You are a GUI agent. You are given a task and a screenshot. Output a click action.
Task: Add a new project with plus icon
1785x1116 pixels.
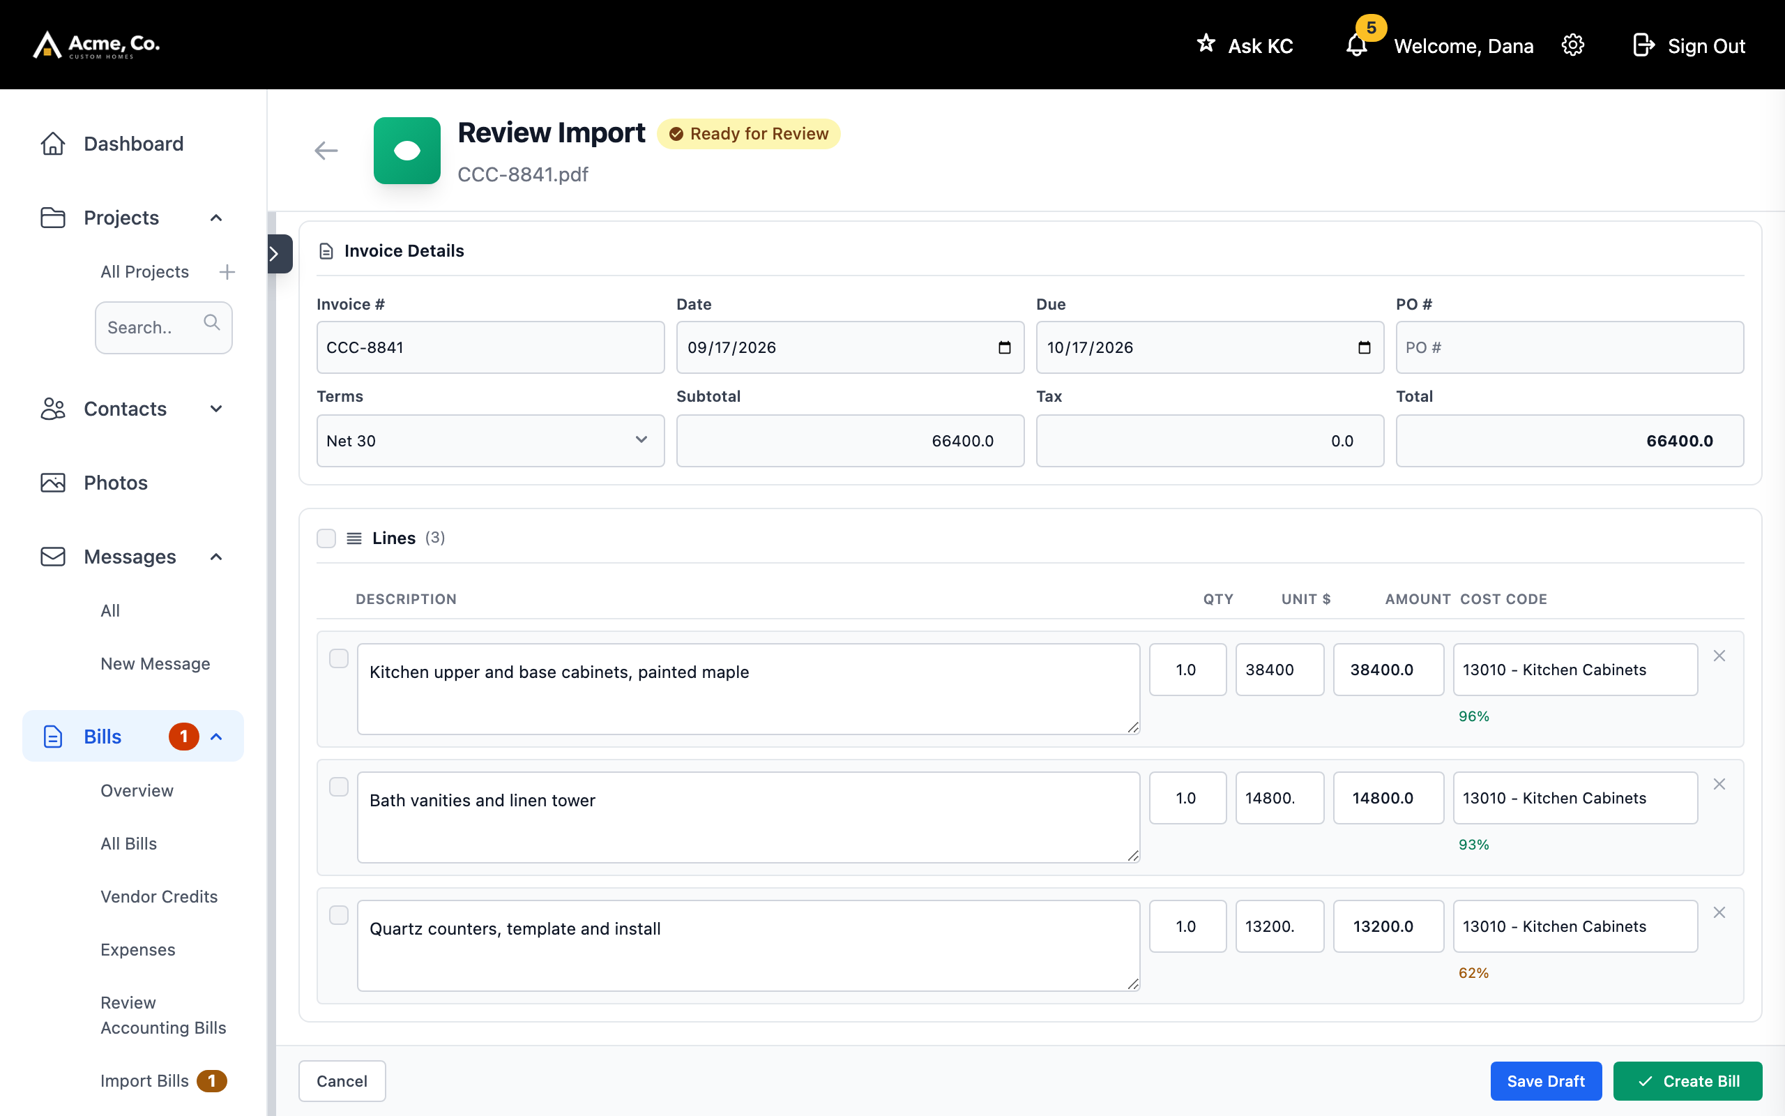pyautogui.click(x=227, y=272)
